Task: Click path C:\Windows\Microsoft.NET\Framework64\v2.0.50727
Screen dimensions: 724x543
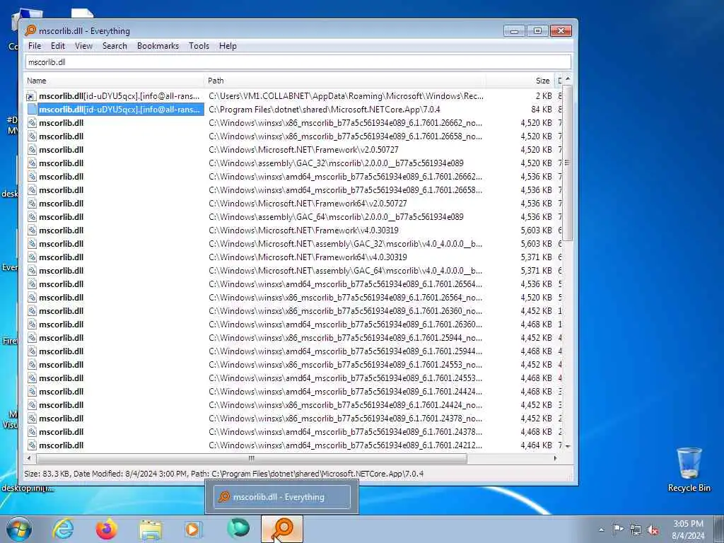Action: (308, 203)
